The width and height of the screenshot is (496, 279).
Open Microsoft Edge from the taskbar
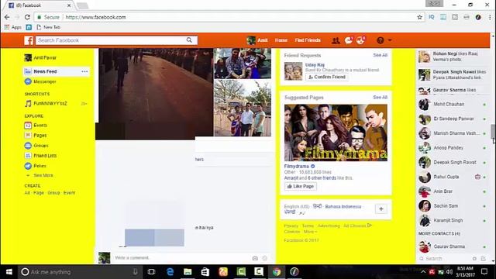pos(170,272)
